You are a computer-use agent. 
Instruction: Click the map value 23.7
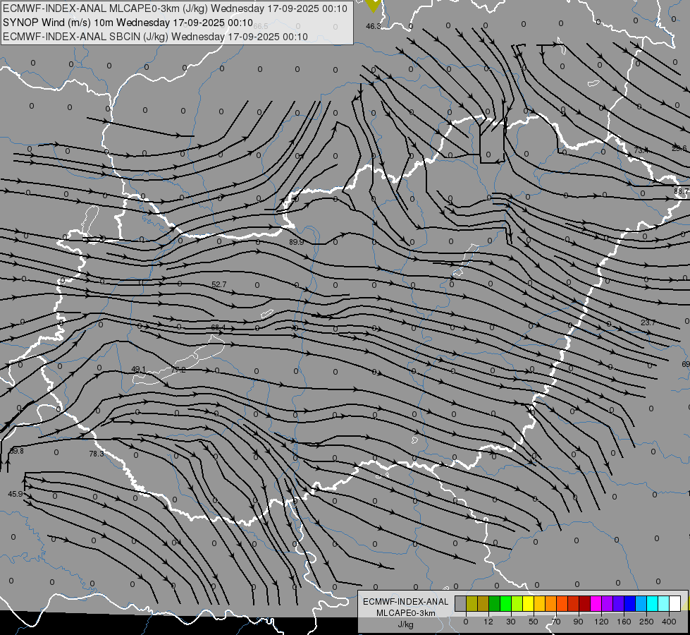[x=648, y=322]
